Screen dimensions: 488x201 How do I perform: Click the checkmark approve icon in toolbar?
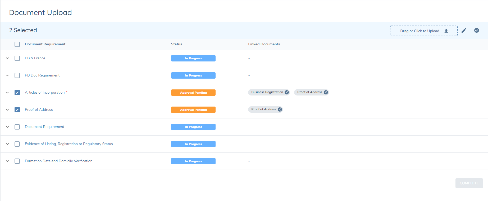pos(476,31)
